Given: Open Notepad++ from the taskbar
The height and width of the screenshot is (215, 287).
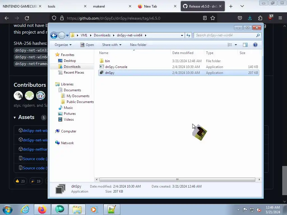Looking at the screenshot, I should click(112, 209).
